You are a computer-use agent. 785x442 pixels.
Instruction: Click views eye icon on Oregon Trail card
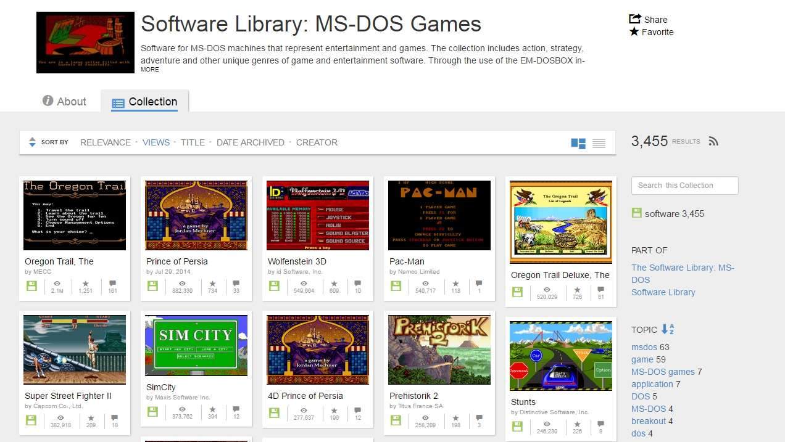click(57, 284)
